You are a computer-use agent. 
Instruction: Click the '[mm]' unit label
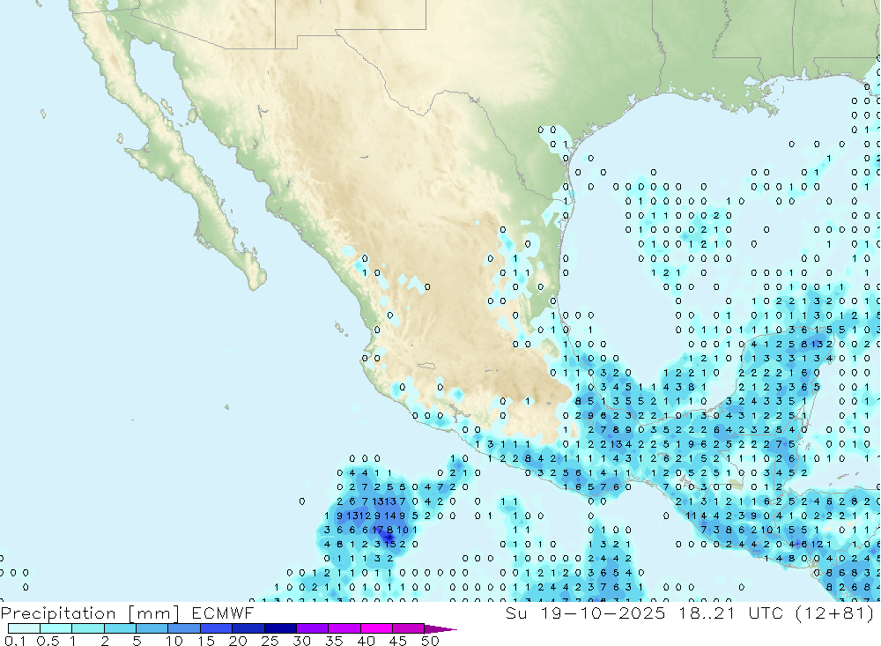[154, 613]
